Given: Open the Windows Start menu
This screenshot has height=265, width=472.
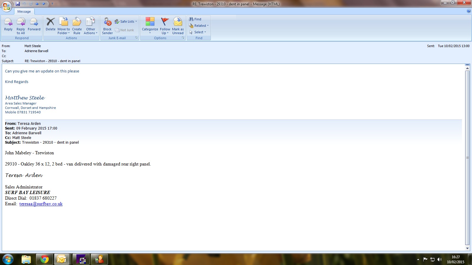Looking at the screenshot, I should click(8, 259).
